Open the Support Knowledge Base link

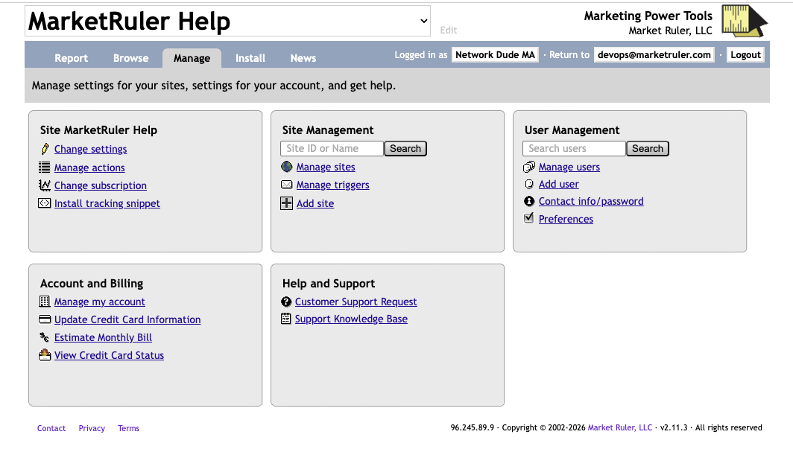click(x=351, y=319)
